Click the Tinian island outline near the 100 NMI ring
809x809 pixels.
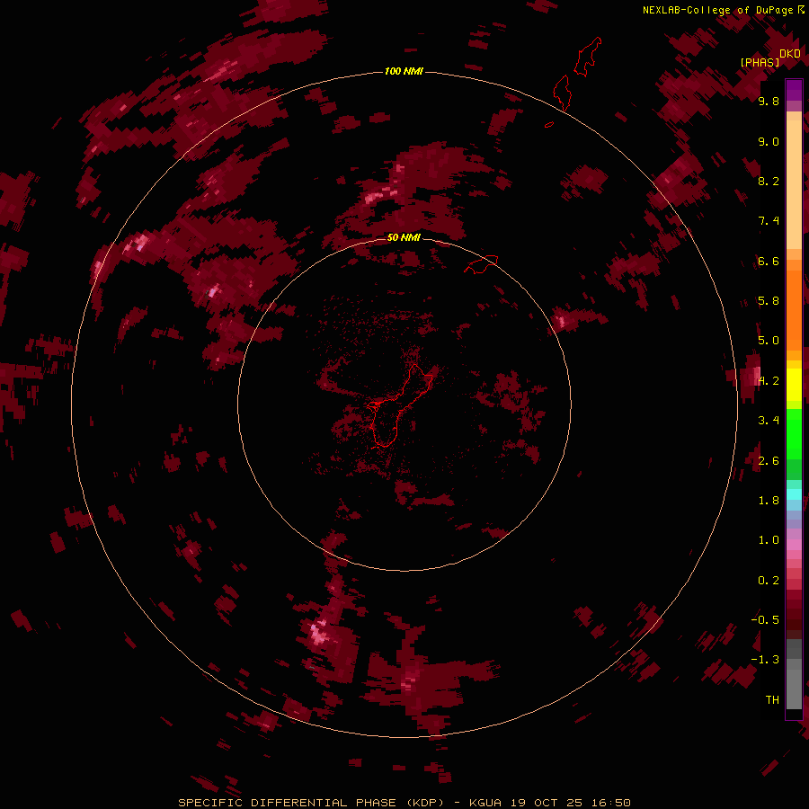point(562,93)
